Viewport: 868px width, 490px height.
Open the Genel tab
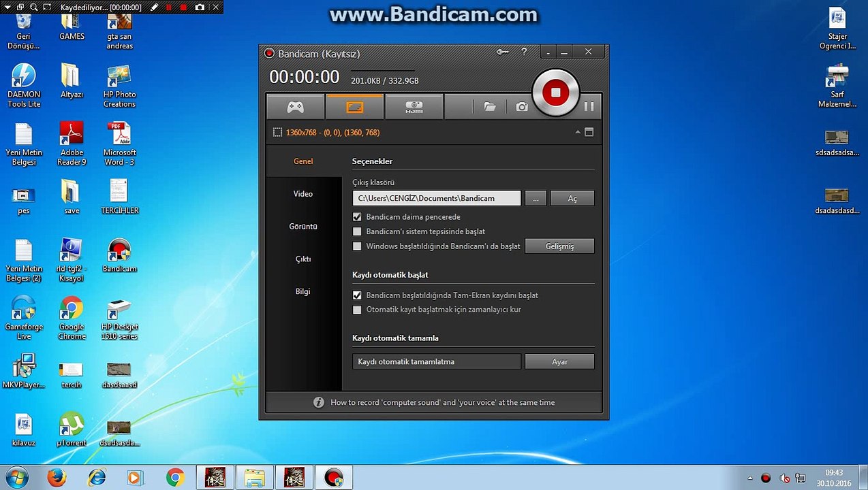pyautogui.click(x=303, y=161)
